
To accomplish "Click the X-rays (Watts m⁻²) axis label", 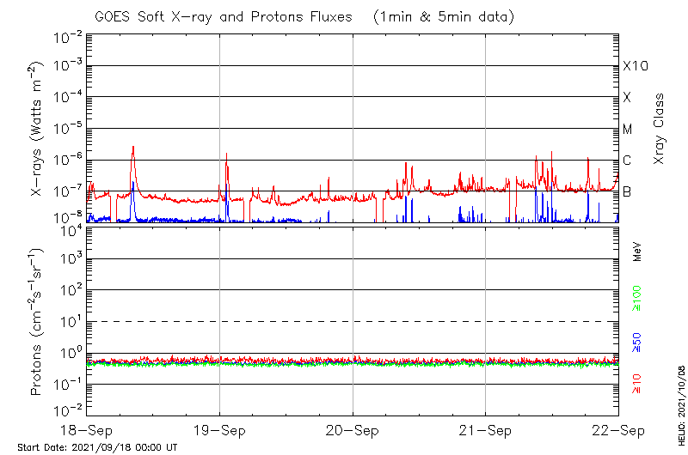I will click(38, 129).
